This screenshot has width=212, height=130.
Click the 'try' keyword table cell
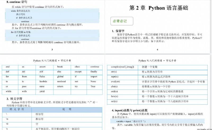point(79,87)
